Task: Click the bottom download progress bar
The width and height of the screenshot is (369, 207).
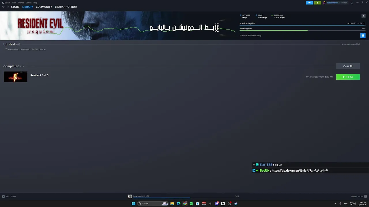Action: point(186,198)
